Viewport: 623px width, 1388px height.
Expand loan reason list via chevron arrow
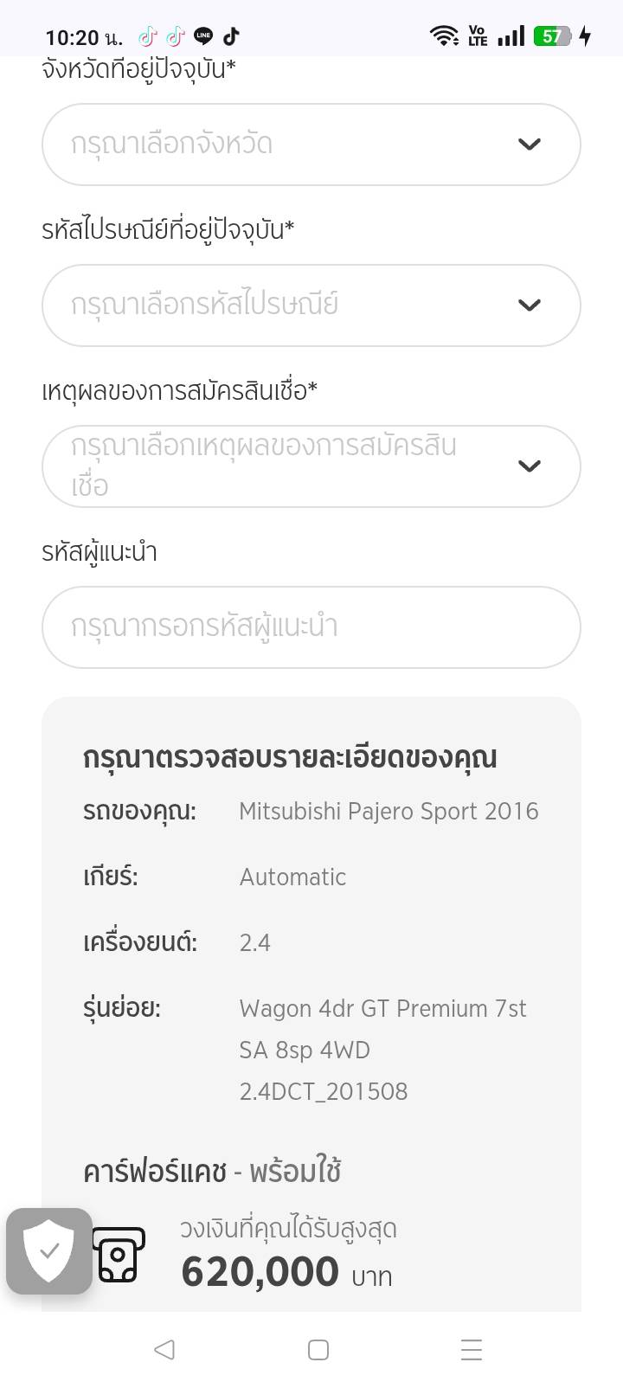[x=530, y=466]
